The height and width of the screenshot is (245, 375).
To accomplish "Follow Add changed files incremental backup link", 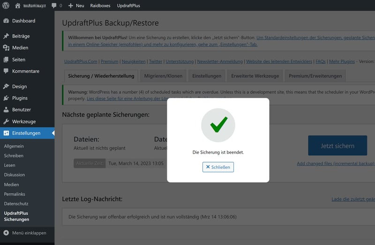I will [335, 163].
